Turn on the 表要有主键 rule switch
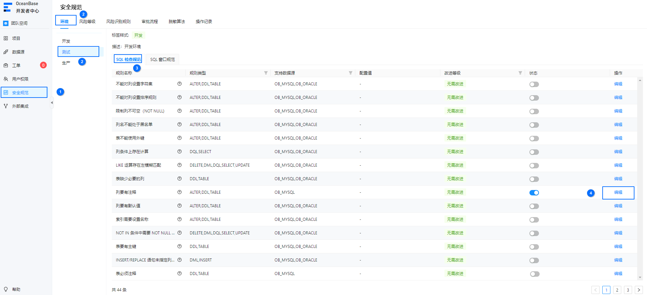Screen dimensions: 647x295 (x=534, y=247)
